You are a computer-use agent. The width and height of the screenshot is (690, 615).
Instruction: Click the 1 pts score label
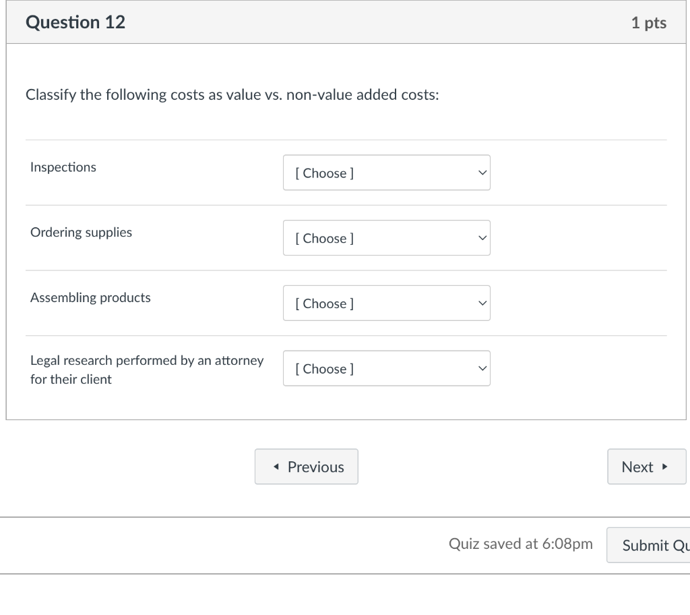pyautogui.click(x=648, y=23)
